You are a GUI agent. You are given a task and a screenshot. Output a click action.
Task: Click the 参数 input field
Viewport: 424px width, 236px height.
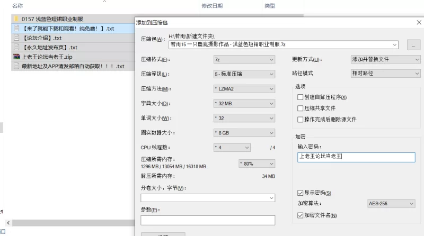tap(208, 220)
